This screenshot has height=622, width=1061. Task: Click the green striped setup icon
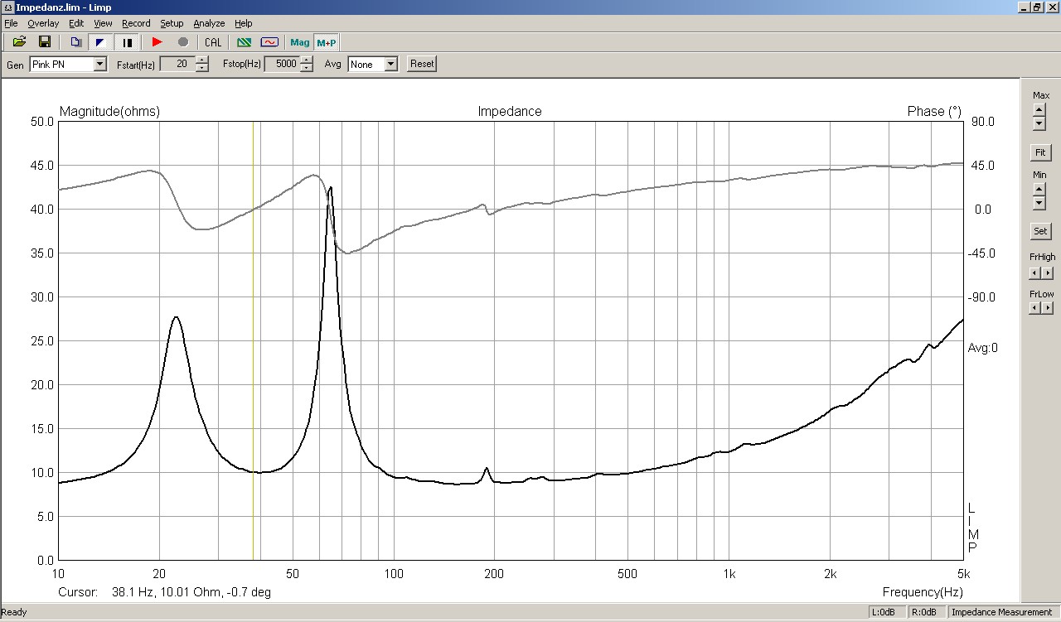pos(244,42)
